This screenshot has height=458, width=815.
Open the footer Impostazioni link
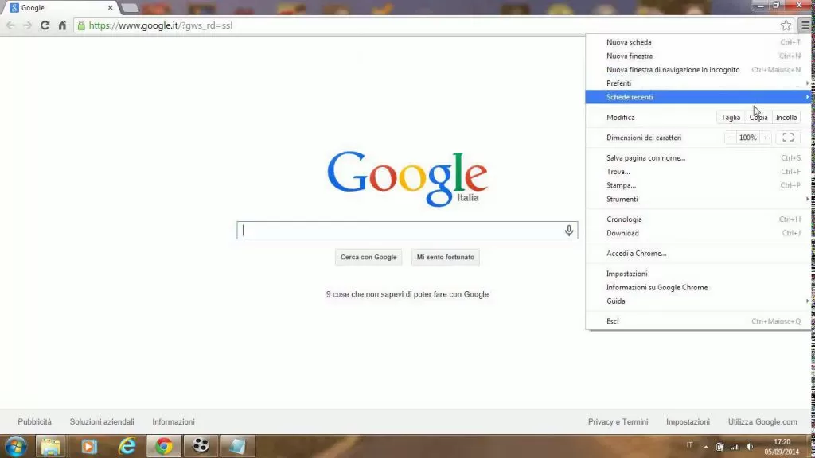[688, 422]
